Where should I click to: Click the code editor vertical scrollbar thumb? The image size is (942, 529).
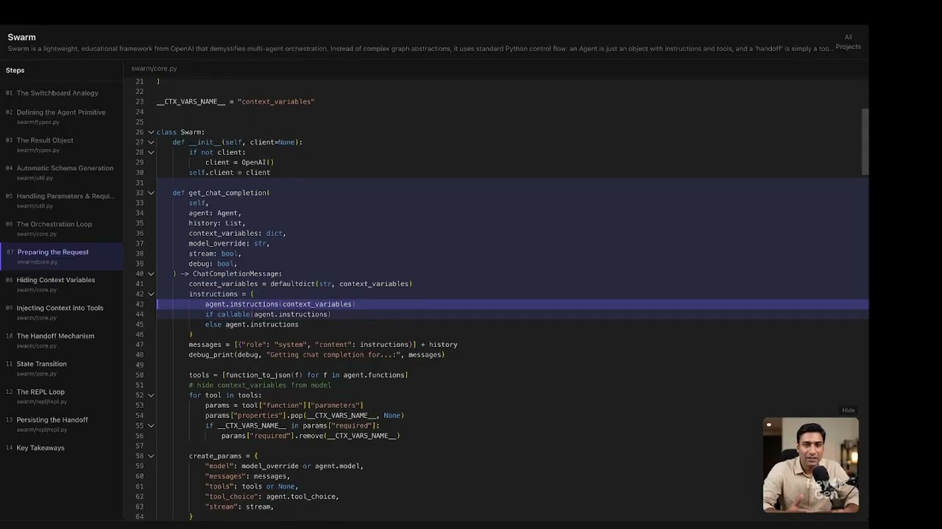coord(865,142)
